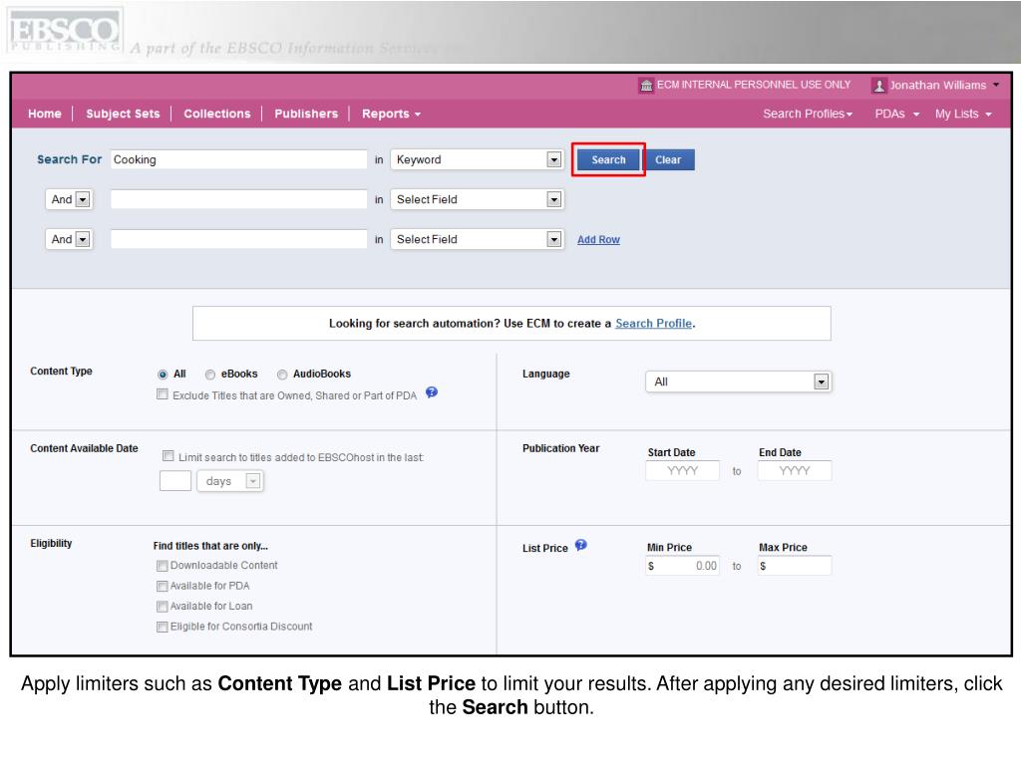This screenshot has height=765, width=1021.
Task: Open the Language All dropdown
Action: (739, 382)
